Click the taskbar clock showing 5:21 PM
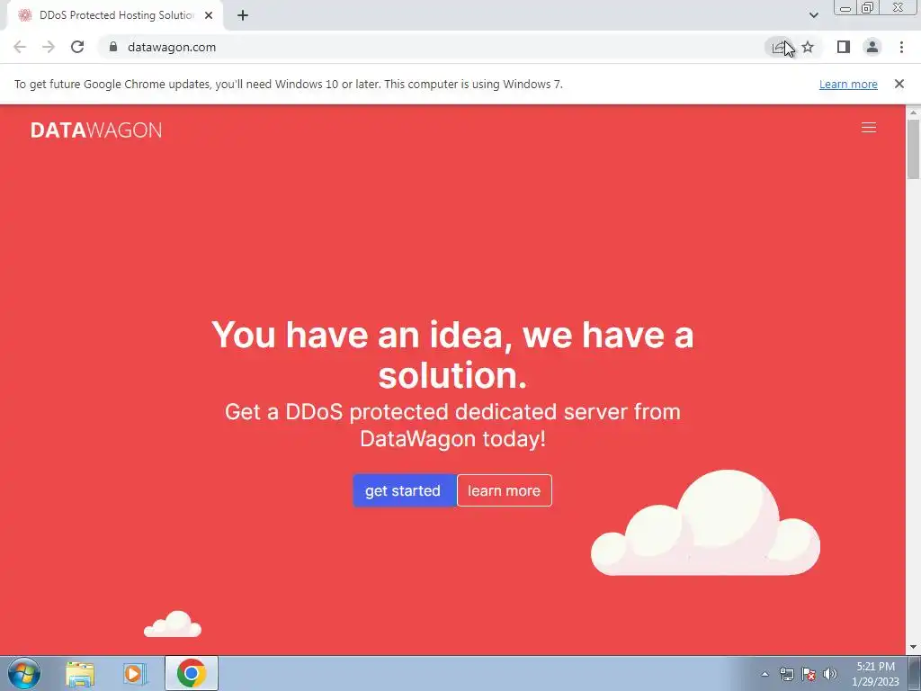Image resolution: width=921 pixels, height=691 pixels. click(x=875, y=674)
